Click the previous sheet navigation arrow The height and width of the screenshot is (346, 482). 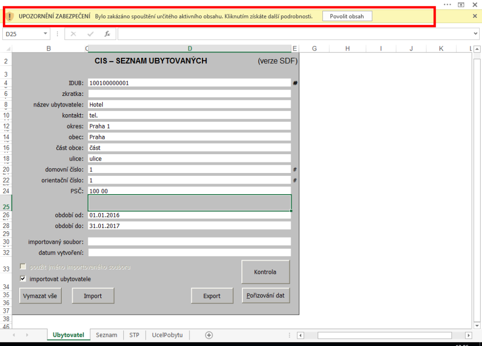click(x=14, y=335)
